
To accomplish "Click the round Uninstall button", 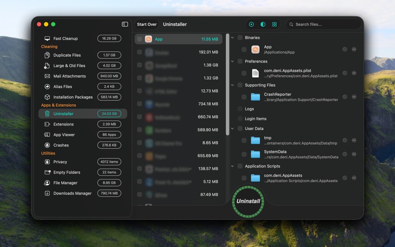I will [x=248, y=201].
